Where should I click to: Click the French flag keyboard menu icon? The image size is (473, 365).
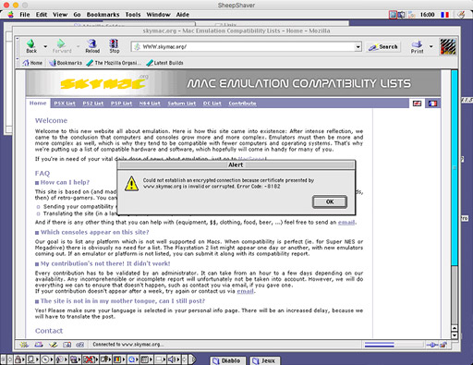pyautogui.click(x=444, y=15)
